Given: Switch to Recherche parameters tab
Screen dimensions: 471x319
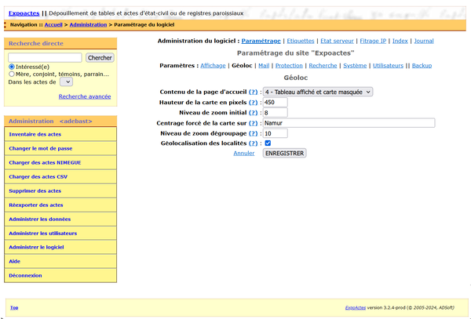Looking at the screenshot, I should tap(323, 65).
